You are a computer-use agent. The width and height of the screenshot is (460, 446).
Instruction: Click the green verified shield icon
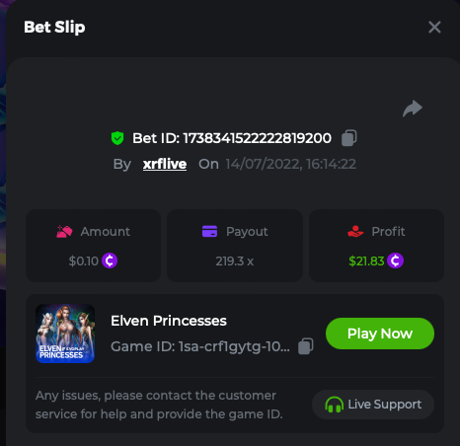click(117, 138)
